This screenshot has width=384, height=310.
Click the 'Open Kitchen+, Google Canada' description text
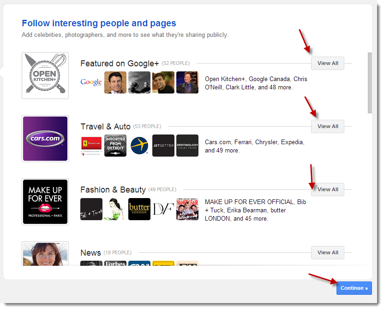coord(256,83)
